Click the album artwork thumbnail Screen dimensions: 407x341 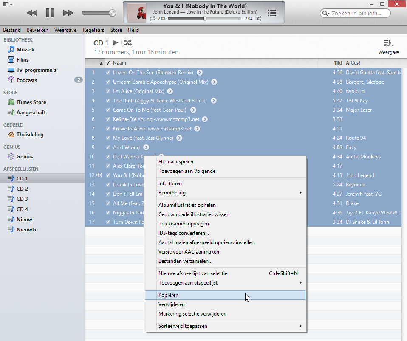(137, 13)
